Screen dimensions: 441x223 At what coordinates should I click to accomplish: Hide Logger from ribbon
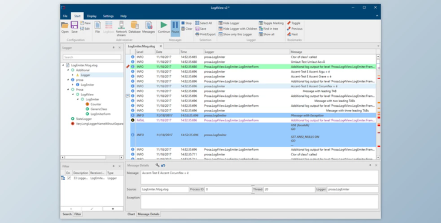(x=229, y=23)
